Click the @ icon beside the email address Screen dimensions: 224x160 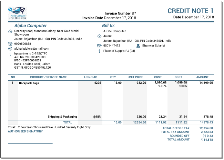pyautogui.click(x=10, y=49)
